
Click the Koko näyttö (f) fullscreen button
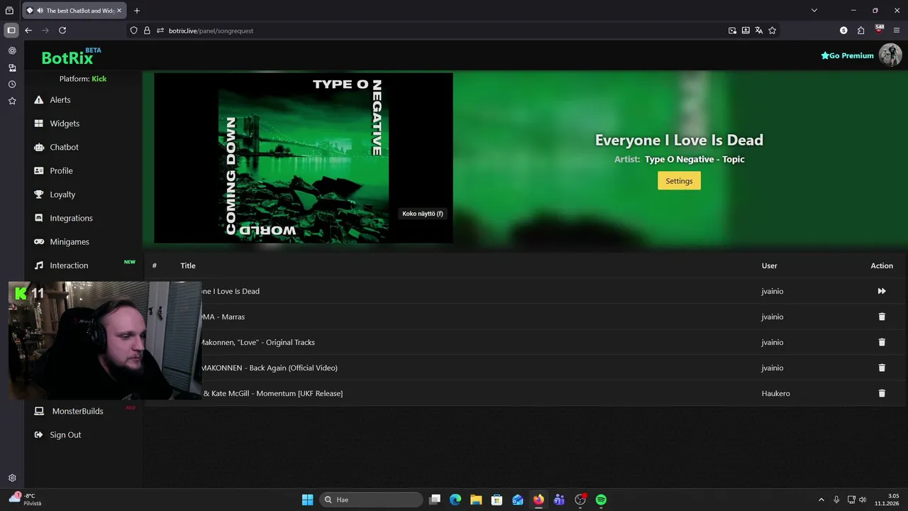coord(423,214)
